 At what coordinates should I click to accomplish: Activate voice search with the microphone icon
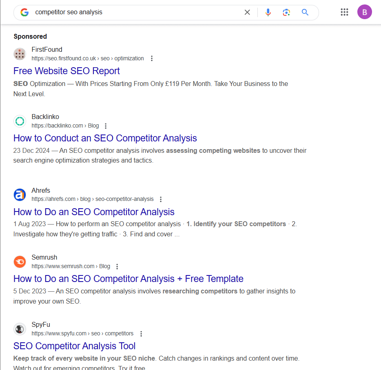coord(268,12)
